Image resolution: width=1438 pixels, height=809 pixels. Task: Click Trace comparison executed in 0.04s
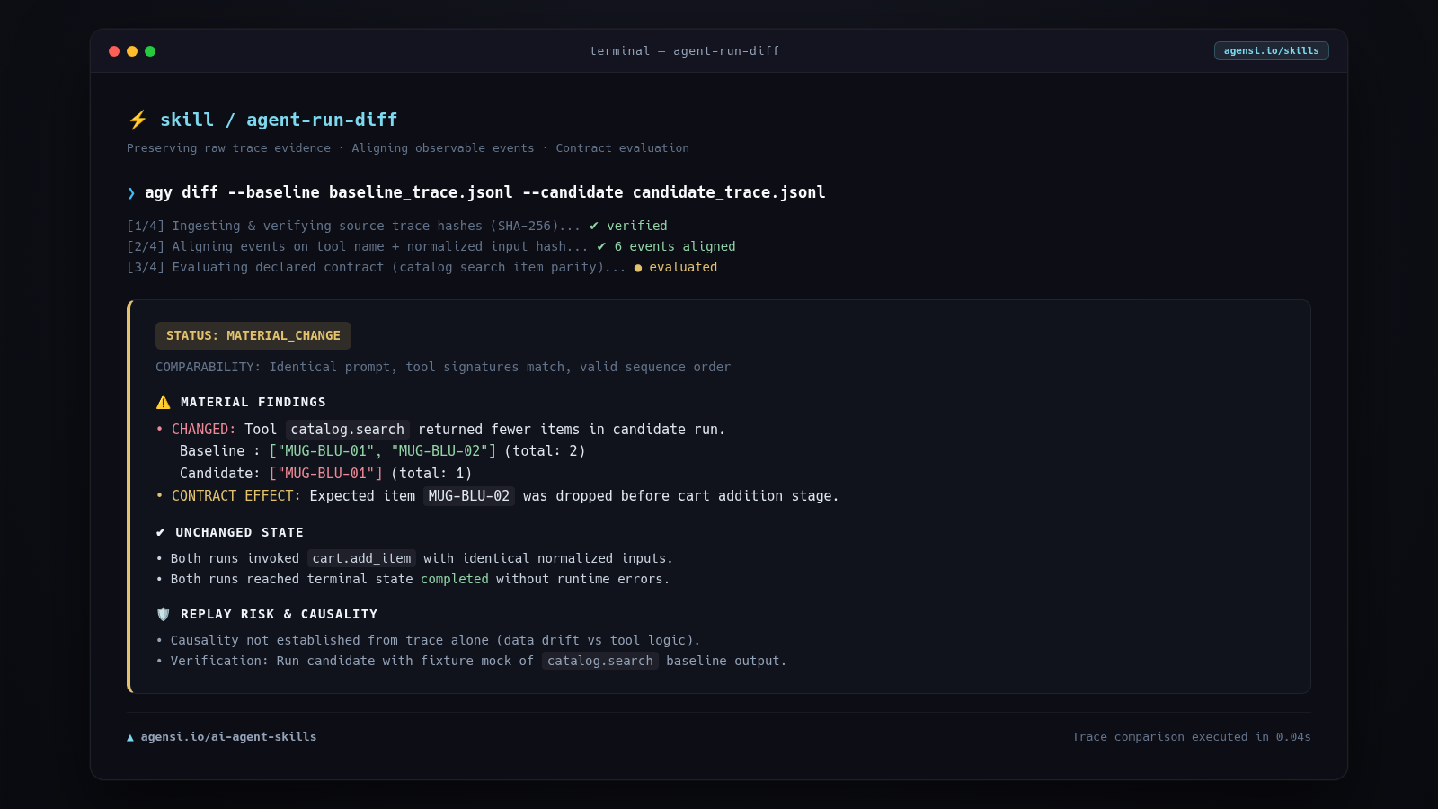click(1192, 737)
